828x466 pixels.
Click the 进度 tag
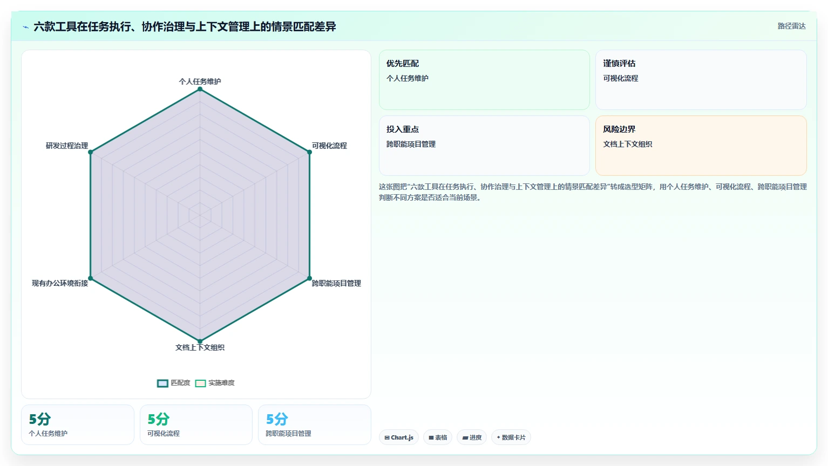(472, 437)
